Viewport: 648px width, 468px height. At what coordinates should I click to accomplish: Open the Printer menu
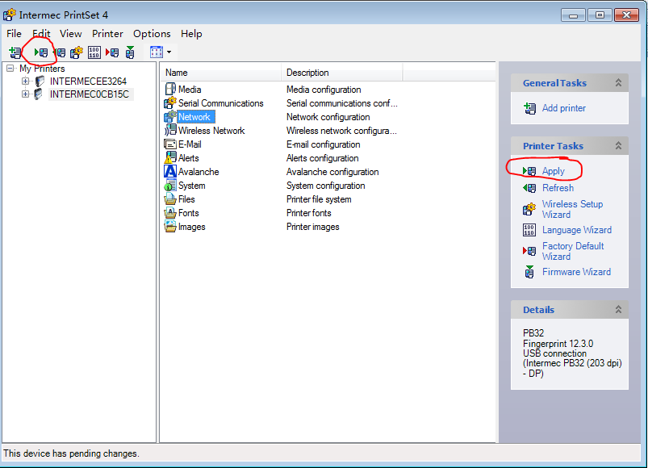click(x=107, y=34)
